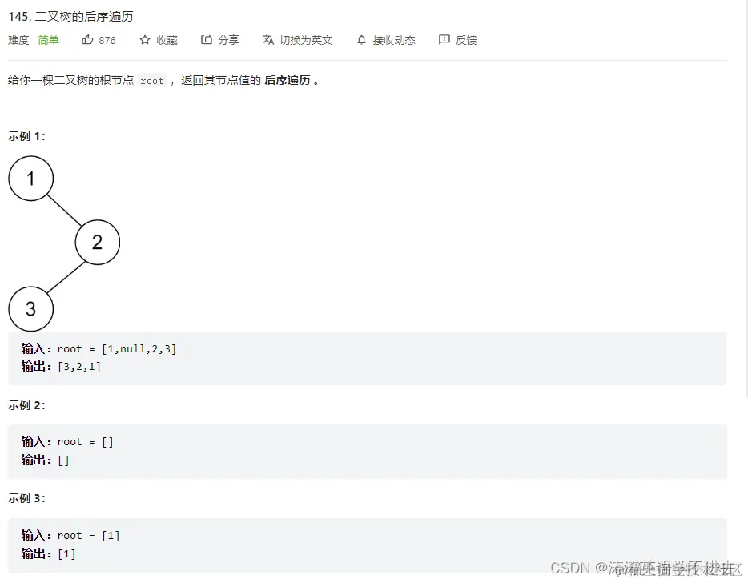The height and width of the screenshot is (583, 748).
Task: Click node 1 in the tree diagram
Action: click(30, 178)
